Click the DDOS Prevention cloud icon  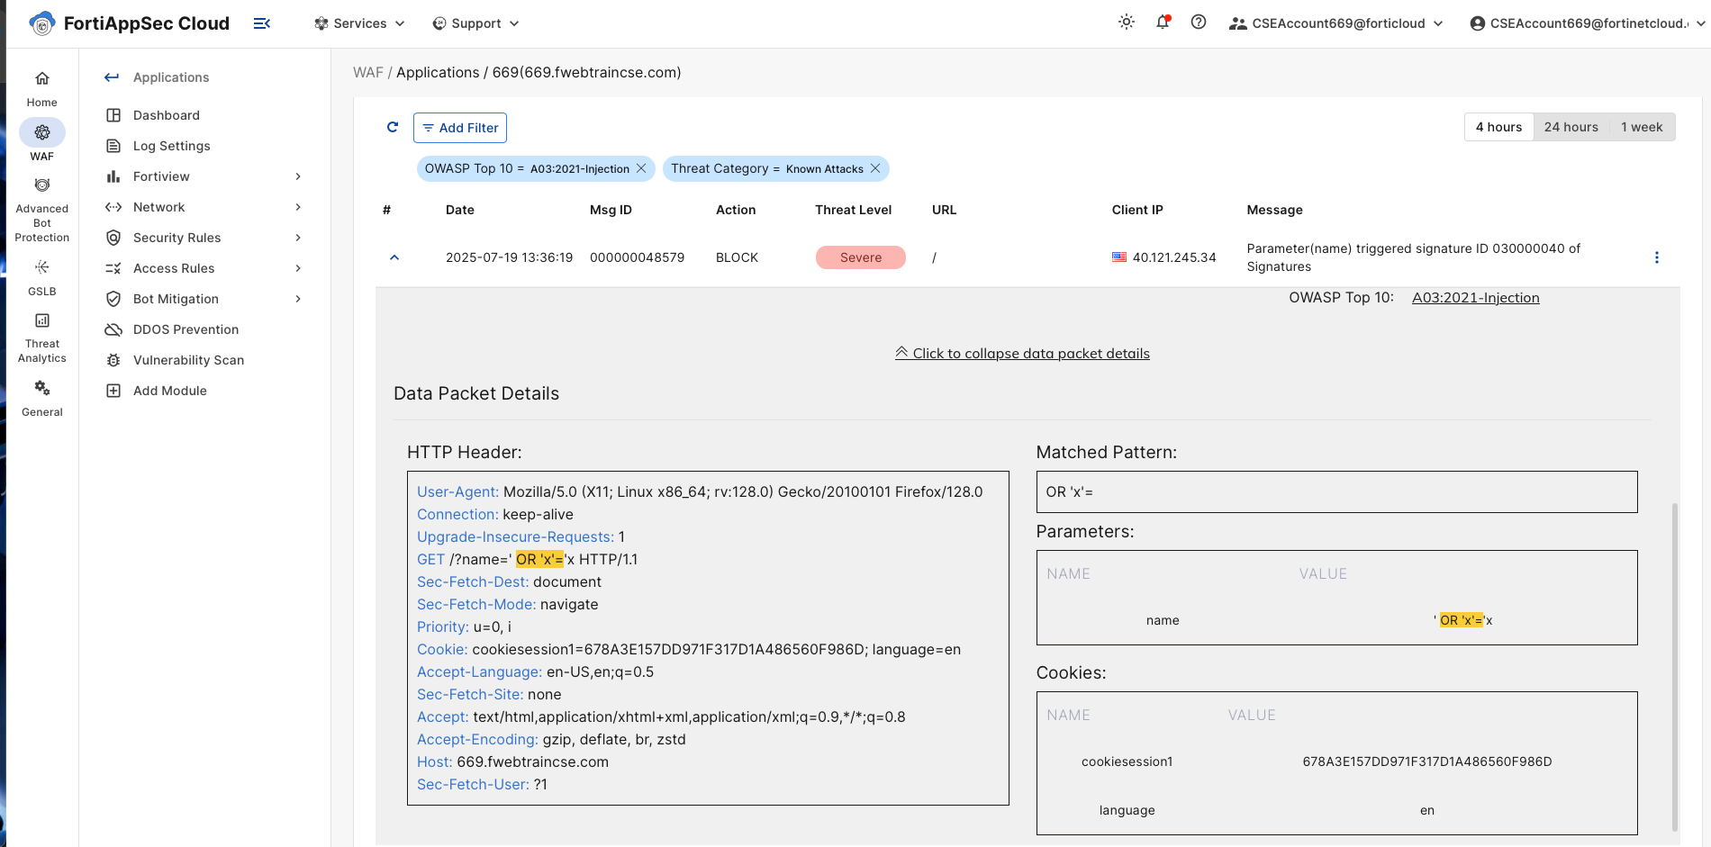(x=113, y=329)
